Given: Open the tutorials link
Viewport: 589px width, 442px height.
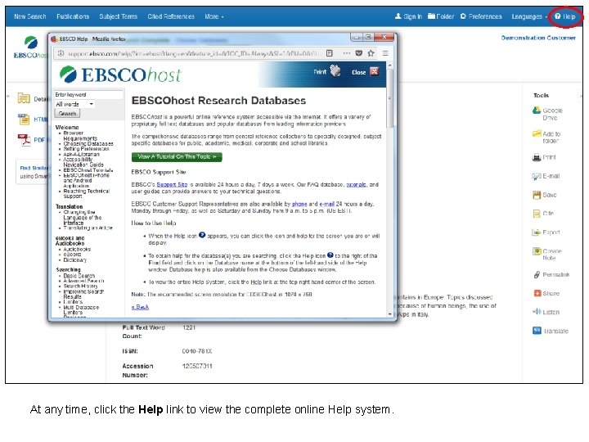Looking at the screenshot, I should click(356, 184).
